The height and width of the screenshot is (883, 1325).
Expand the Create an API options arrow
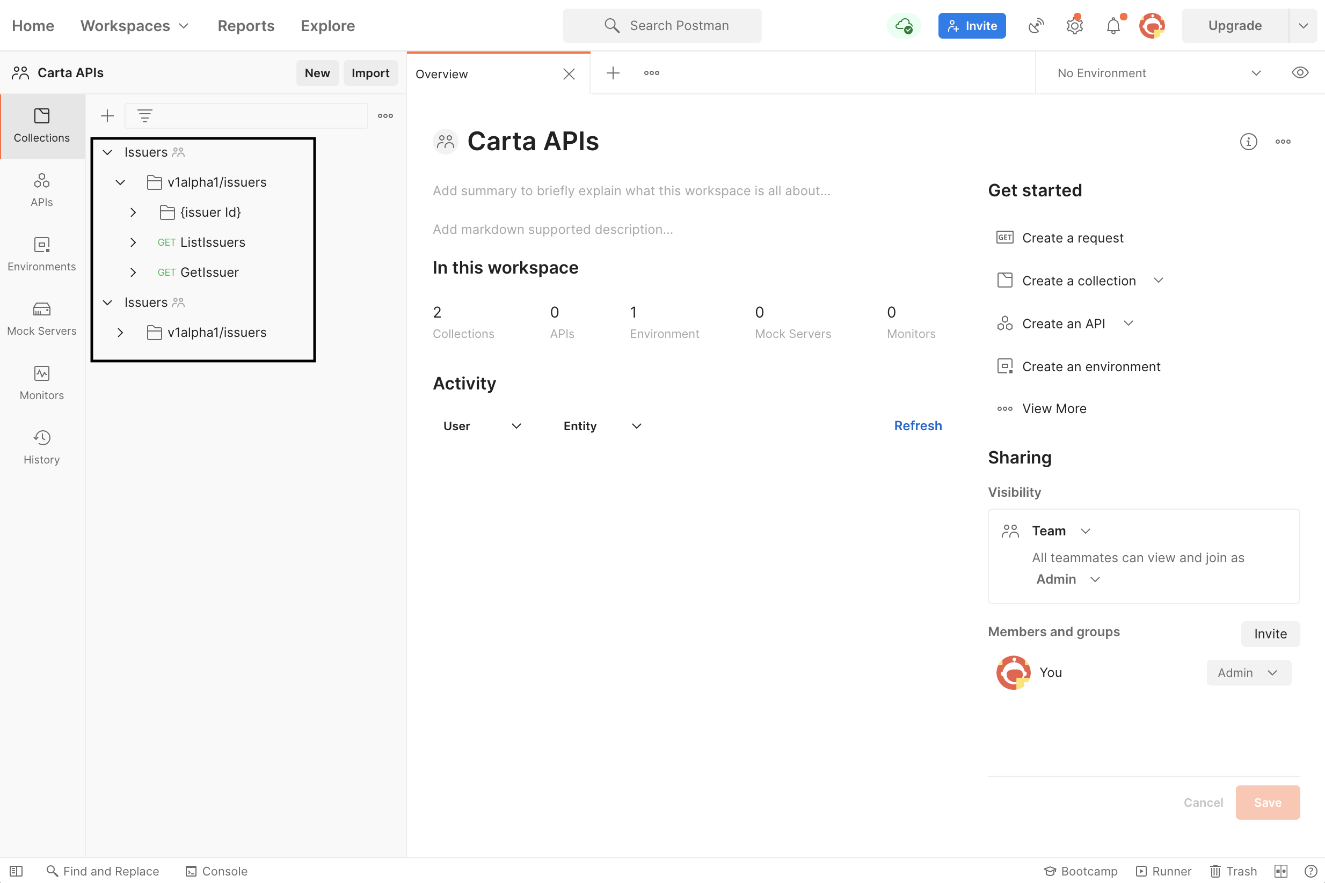tap(1128, 323)
